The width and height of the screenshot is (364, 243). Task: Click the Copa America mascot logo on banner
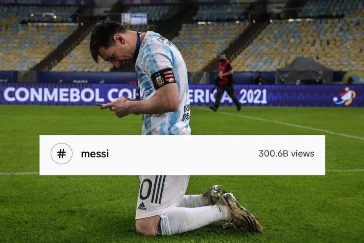[x=344, y=96]
